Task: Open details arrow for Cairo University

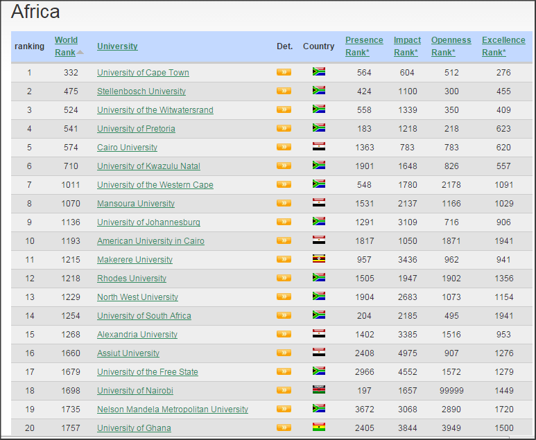Action: [x=284, y=147]
